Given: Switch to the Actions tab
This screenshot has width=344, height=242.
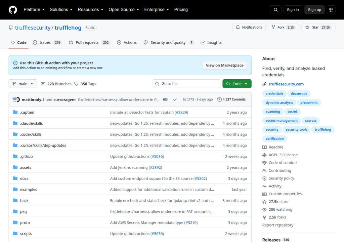Looking at the screenshot, I should (127, 42).
